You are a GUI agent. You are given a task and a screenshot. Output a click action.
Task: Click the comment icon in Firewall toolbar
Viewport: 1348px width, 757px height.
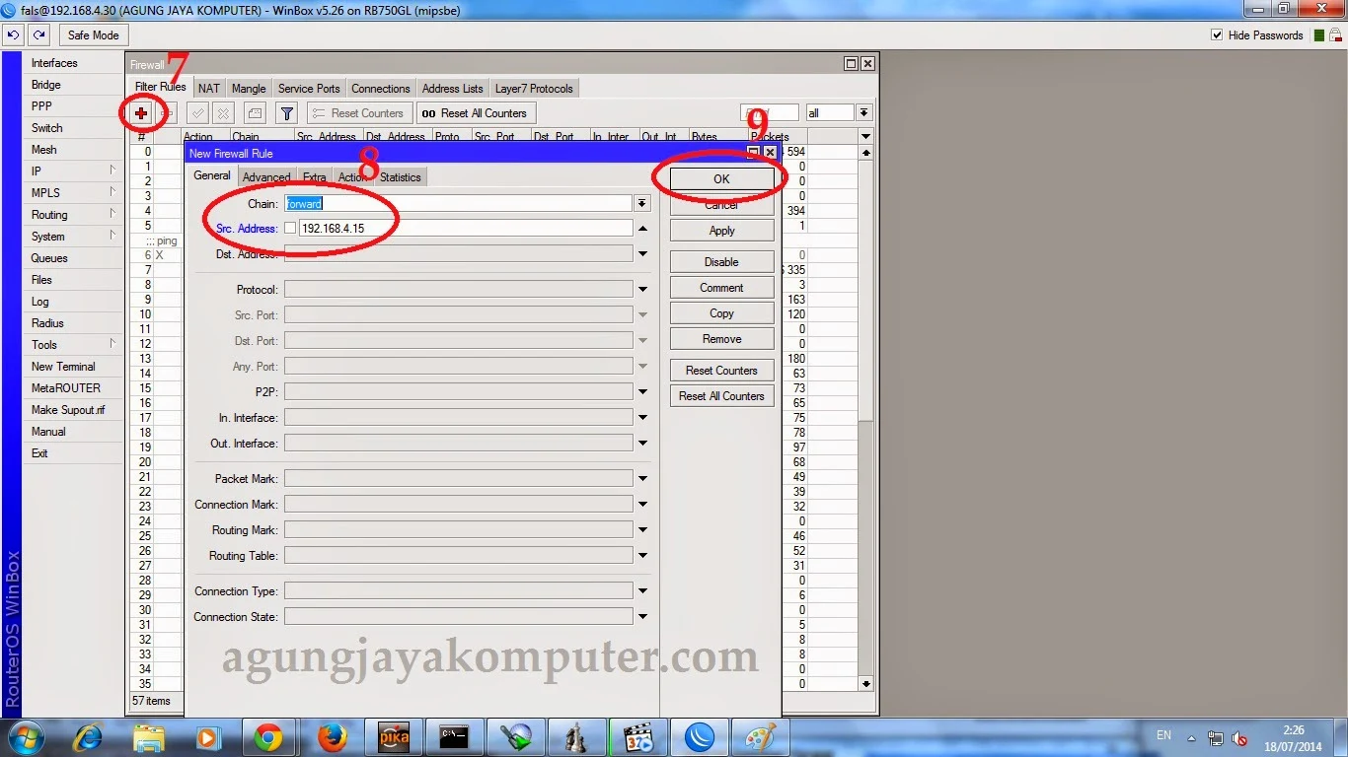(x=255, y=113)
